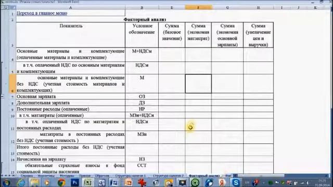Click the 'Сумма (экономия основной зарплаты)' header
The width and height of the screenshot is (333, 187).
point(227,35)
